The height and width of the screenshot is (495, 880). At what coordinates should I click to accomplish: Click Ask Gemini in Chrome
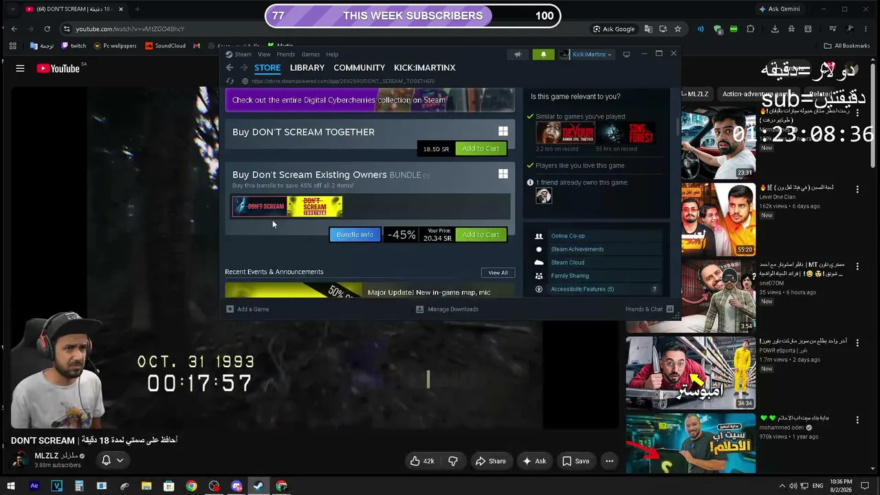coord(779,9)
